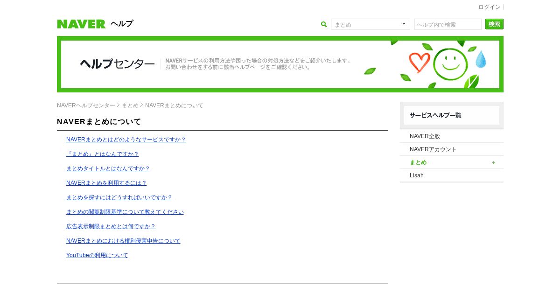Click the green arrow beside まとめ in sidebar

coord(493,162)
